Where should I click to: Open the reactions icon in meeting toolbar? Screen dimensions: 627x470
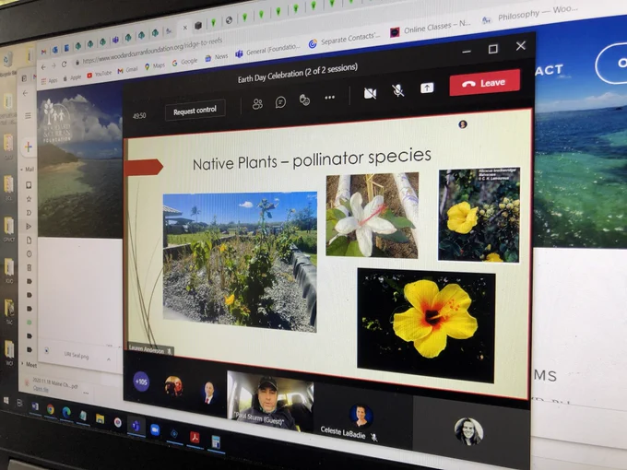pyautogui.click(x=304, y=100)
